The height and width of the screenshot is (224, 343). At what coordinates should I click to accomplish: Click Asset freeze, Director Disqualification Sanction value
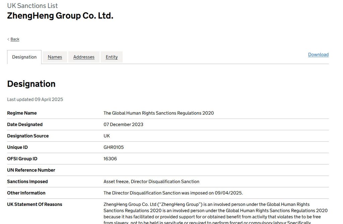(151, 181)
